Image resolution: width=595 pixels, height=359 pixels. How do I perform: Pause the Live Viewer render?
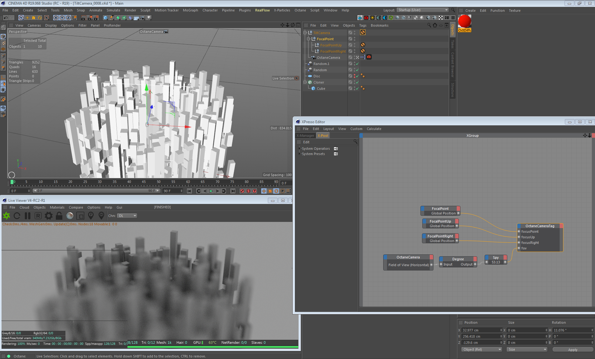tap(28, 216)
